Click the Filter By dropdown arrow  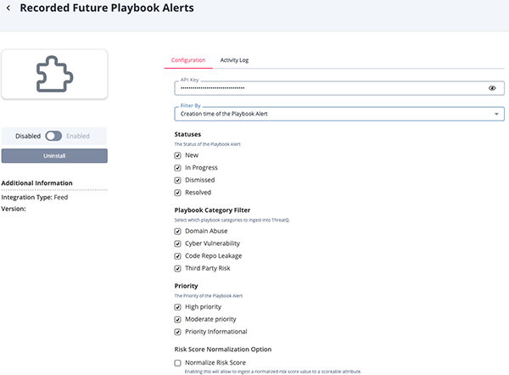495,114
